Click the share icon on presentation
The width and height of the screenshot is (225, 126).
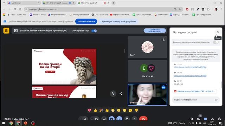121,93
